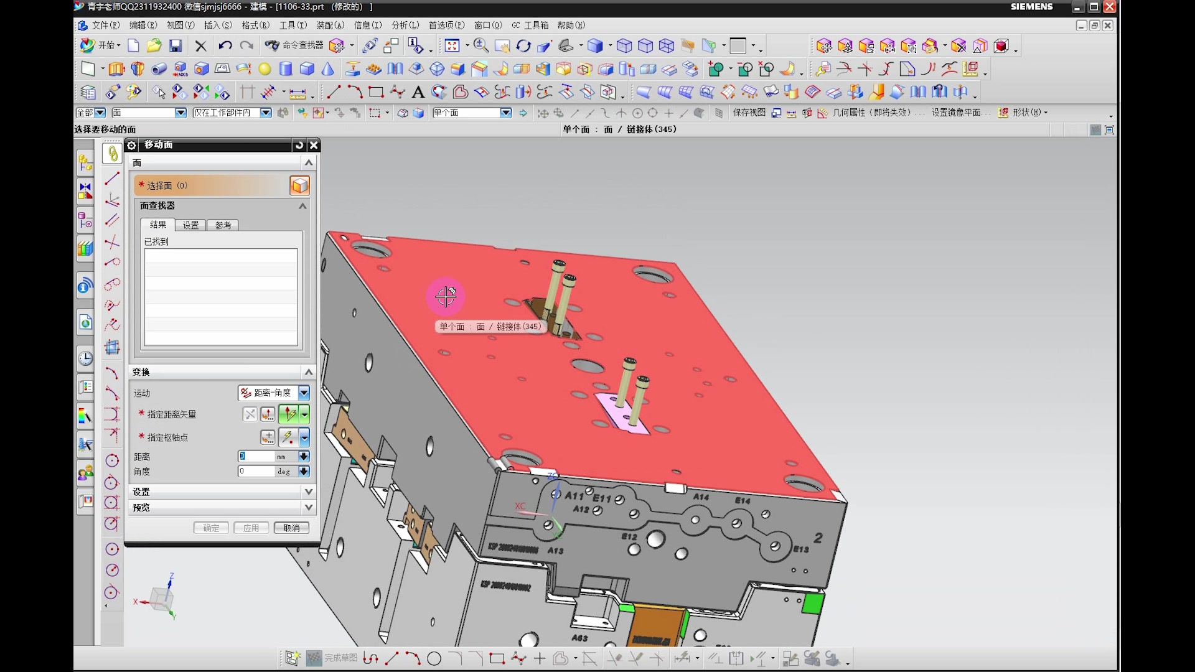Image resolution: width=1195 pixels, height=672 pixels.
Task: Click the face selection cube icon
Action: tap(299, 185)
